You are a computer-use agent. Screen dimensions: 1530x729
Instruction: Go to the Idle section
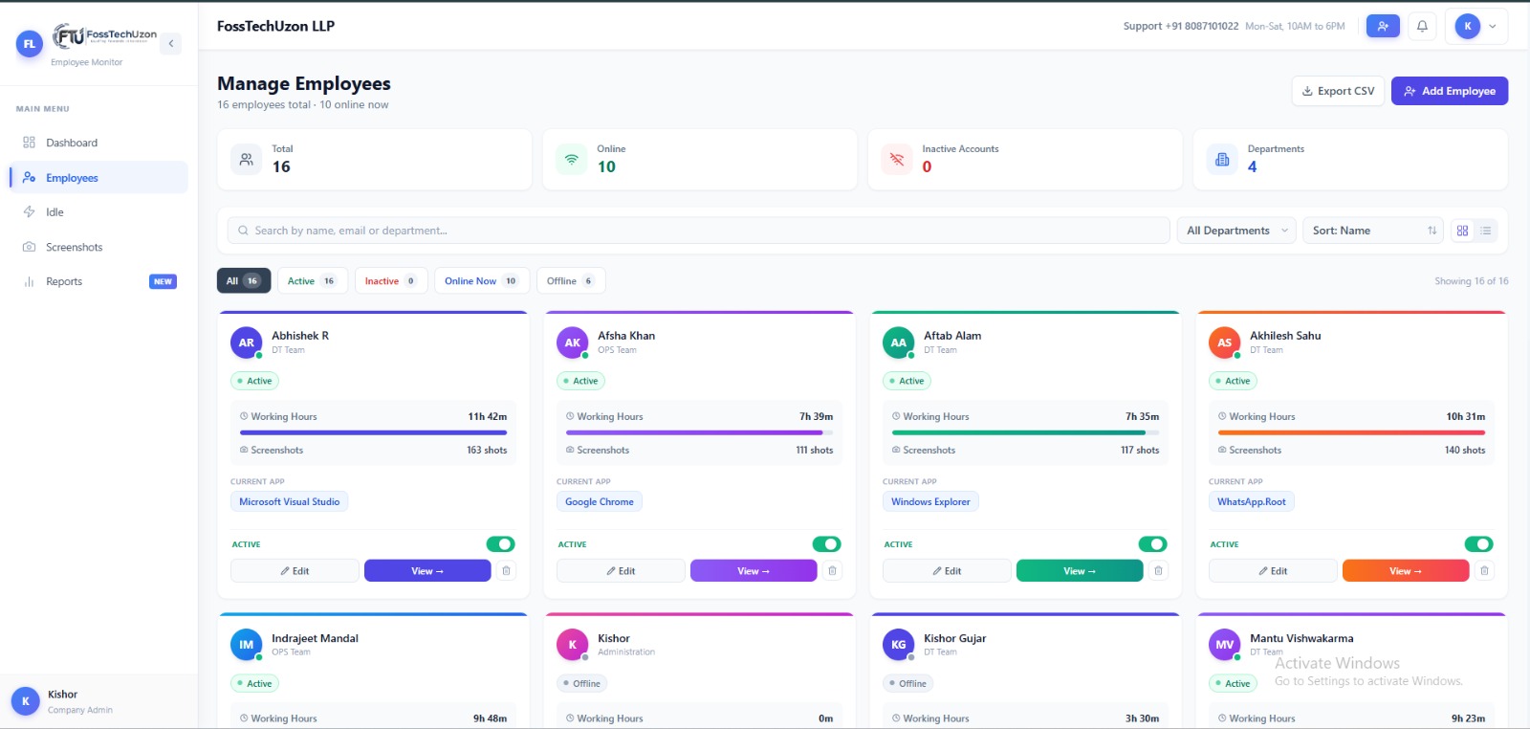98,212
